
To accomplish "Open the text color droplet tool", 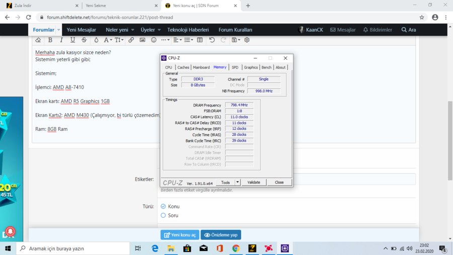I will [x=96, y=40].
